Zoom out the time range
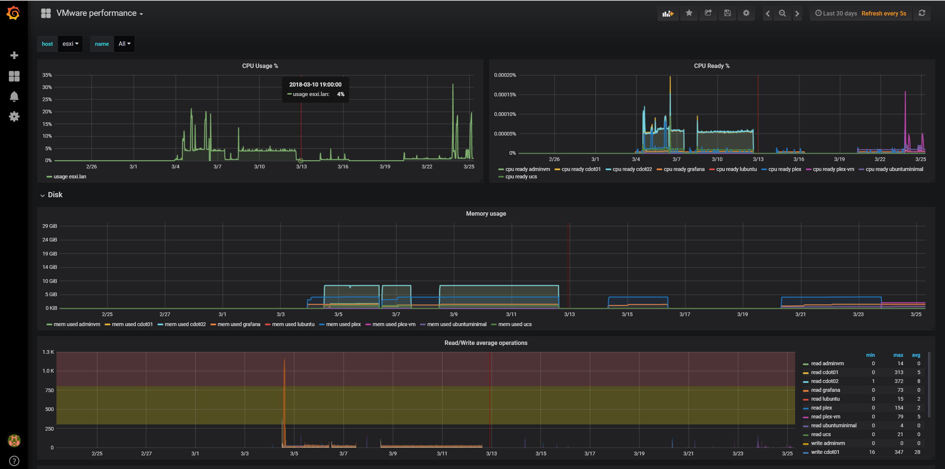This screenshot has width=945, height=469. pyautogui.click(x=782, y=14)
